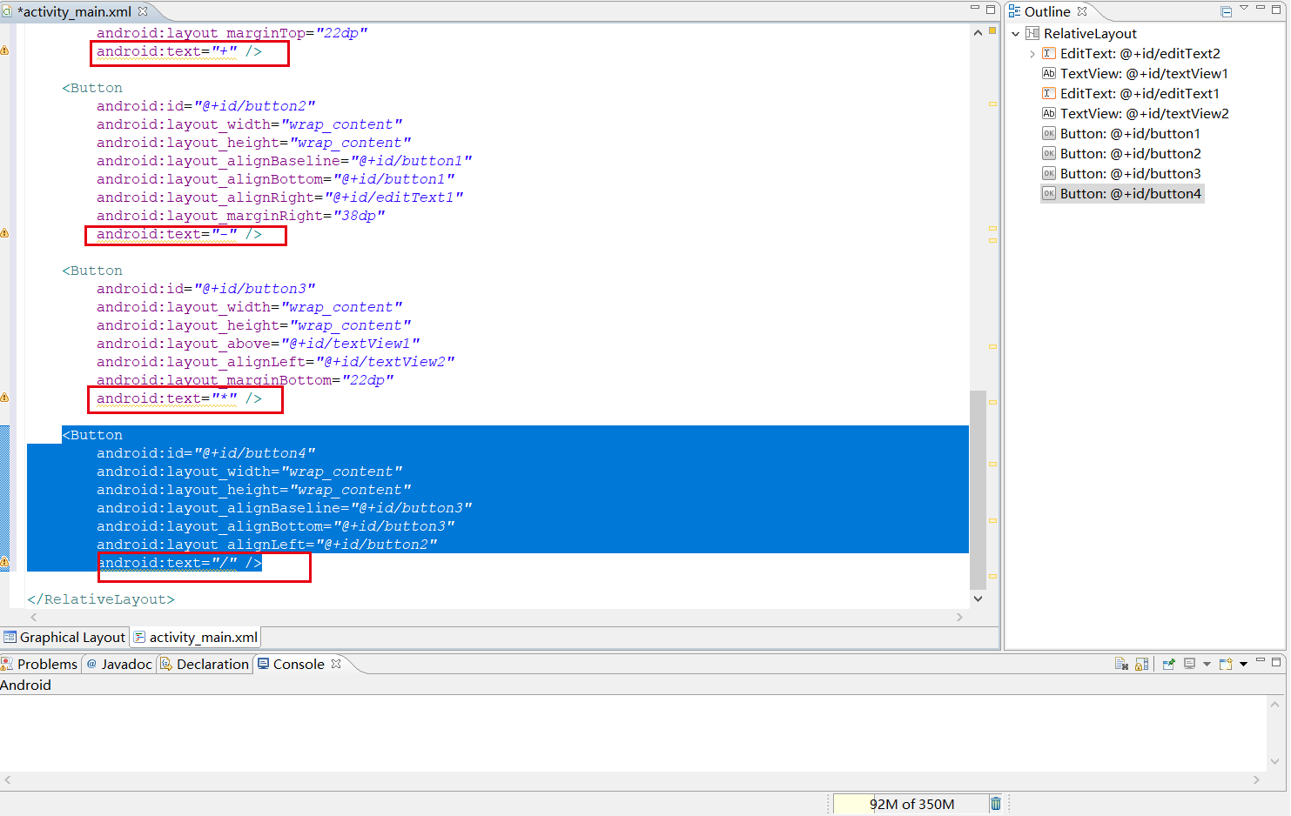
Task: Open the Display Selected Console dropdown arrow
Action: (x=1207, y=664)
